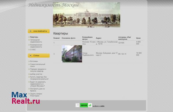Open the www.moskvart.ru yellow button
The image size is (173, 112).
pos(39,31)
